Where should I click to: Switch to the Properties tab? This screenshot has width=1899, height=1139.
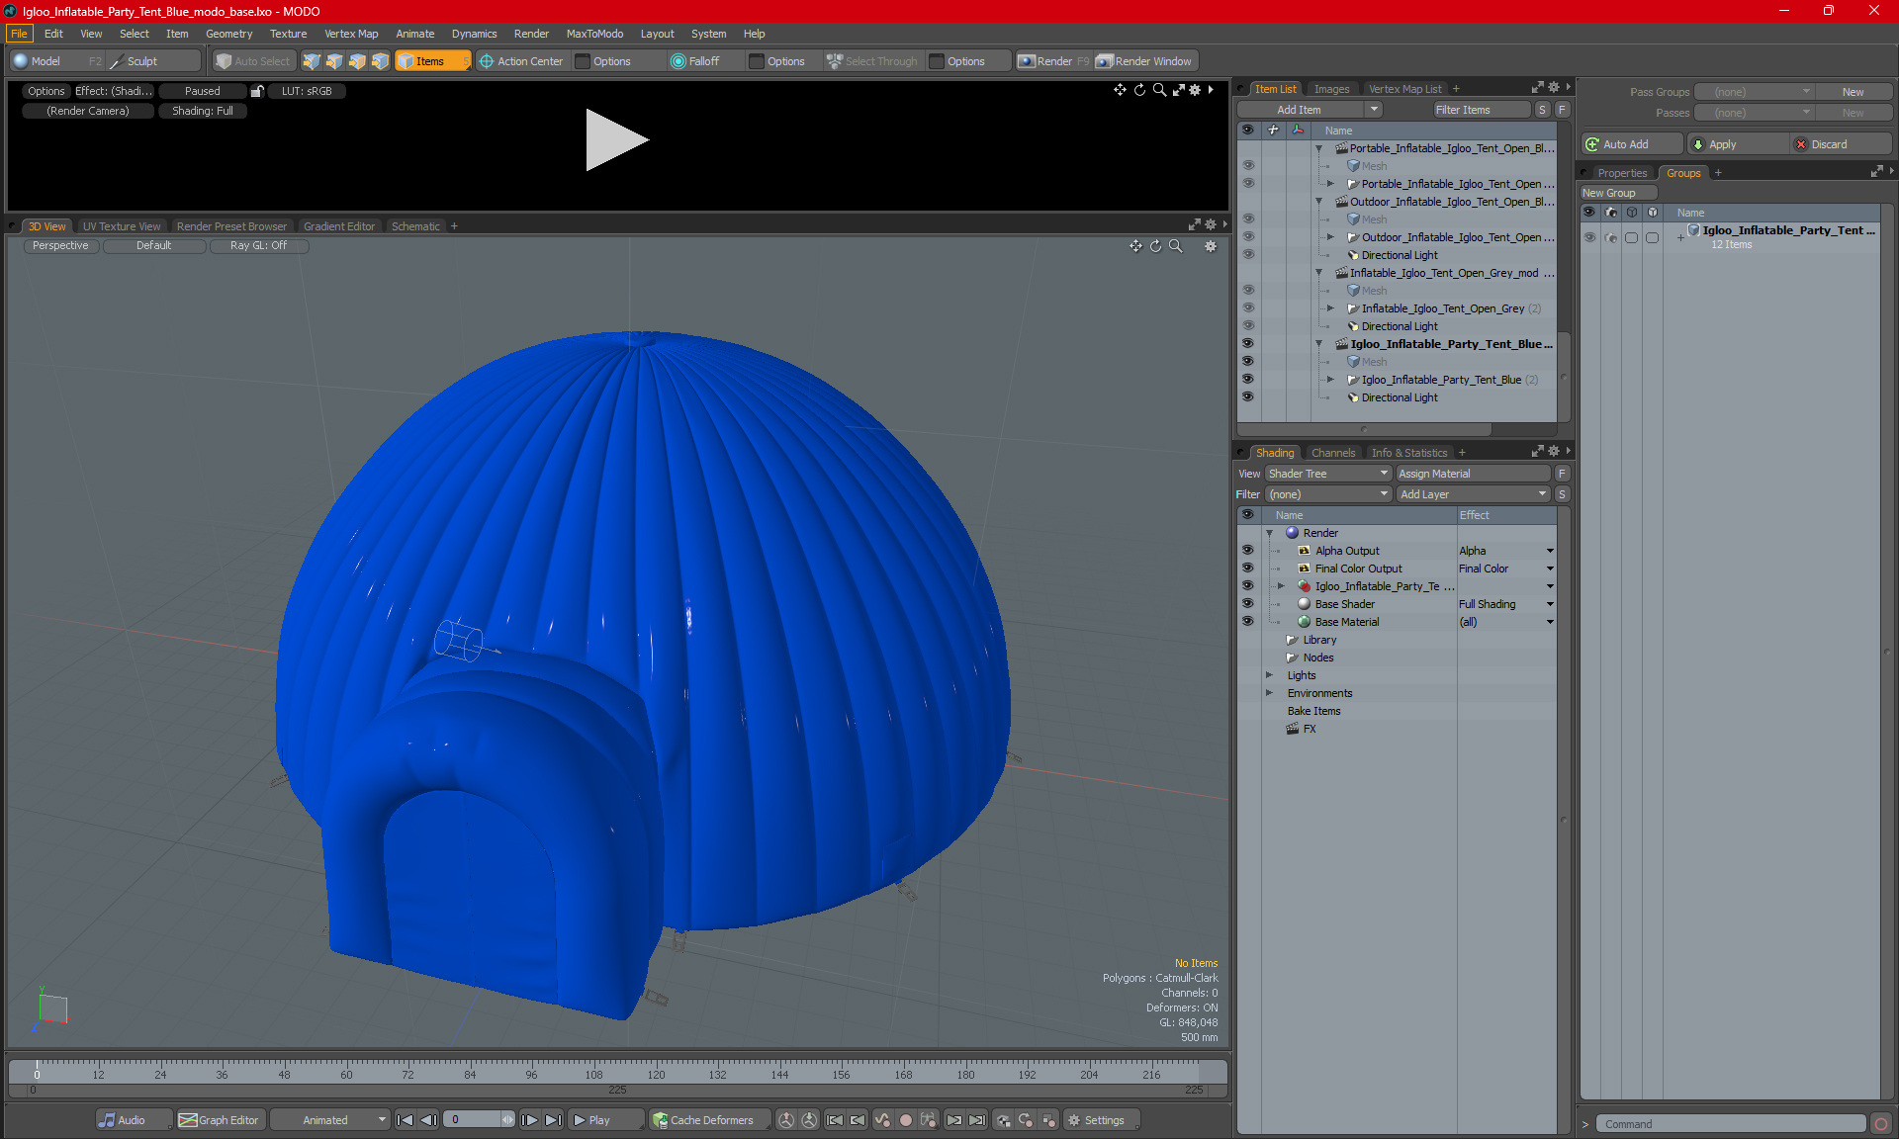pos(1622,173)
